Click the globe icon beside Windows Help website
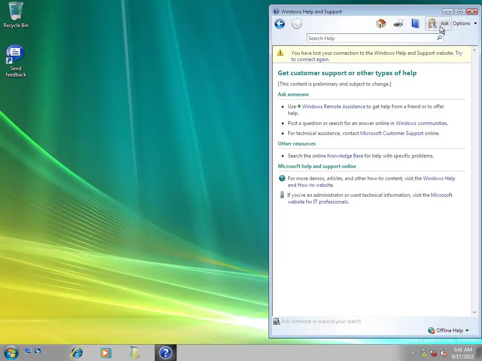 (x=282, y=178)
